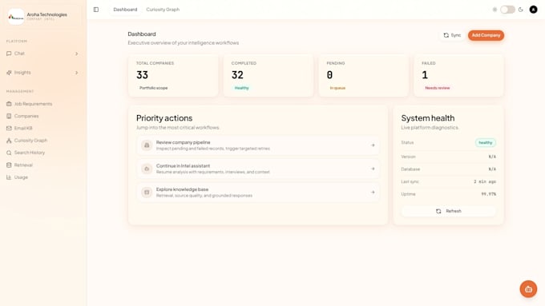Open the floating chatbot button
Screen dimensions: 545x306
[x=528, y=289]
